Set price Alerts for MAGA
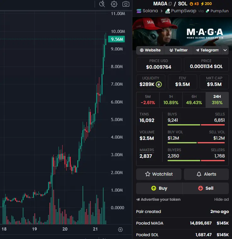 206,174
